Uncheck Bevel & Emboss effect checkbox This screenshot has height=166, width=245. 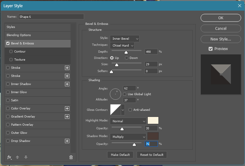(x=8, y=43)
